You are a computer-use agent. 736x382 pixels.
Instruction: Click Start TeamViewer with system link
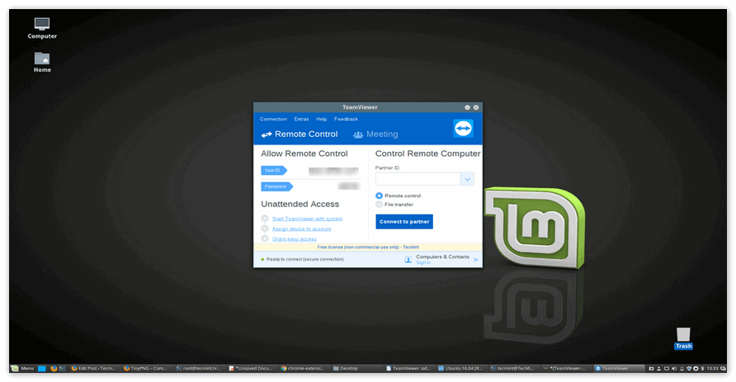pyautogui.click(x=307, y=219)
